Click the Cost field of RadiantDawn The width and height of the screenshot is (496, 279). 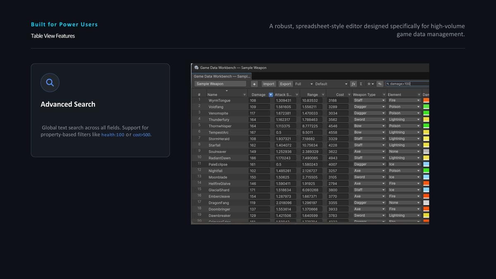click(339, 158)
